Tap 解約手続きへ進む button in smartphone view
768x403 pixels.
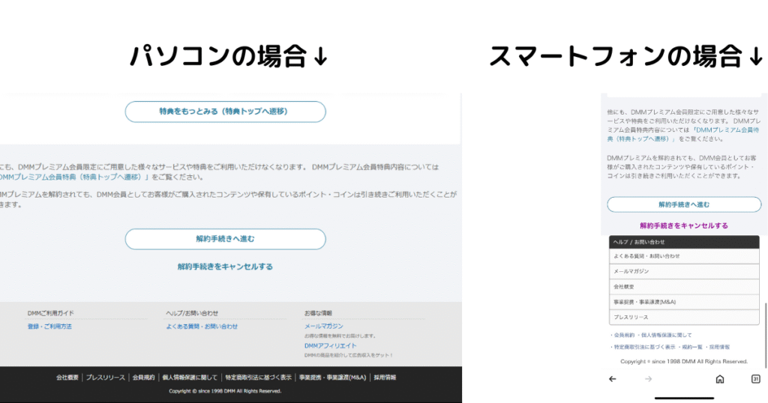(684, 204)
